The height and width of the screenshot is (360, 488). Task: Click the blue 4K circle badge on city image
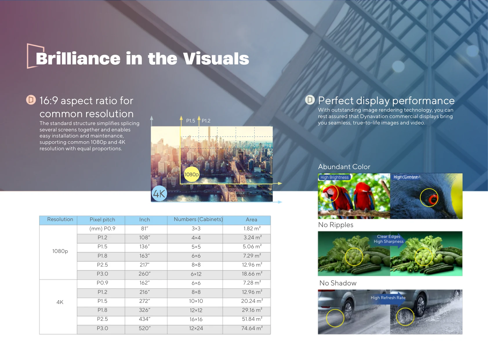159,193
